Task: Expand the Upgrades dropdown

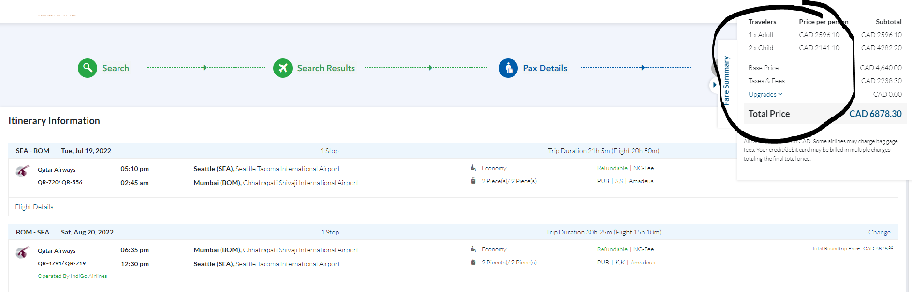Action: click(765, 95)
